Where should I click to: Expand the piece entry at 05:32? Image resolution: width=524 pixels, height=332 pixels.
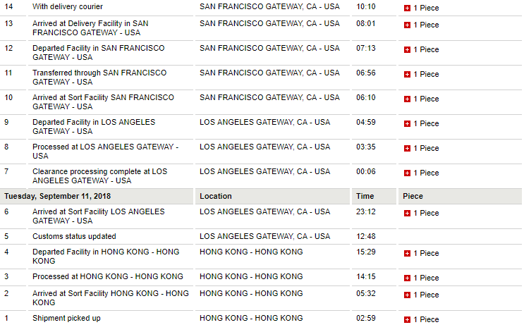point(407,295)
